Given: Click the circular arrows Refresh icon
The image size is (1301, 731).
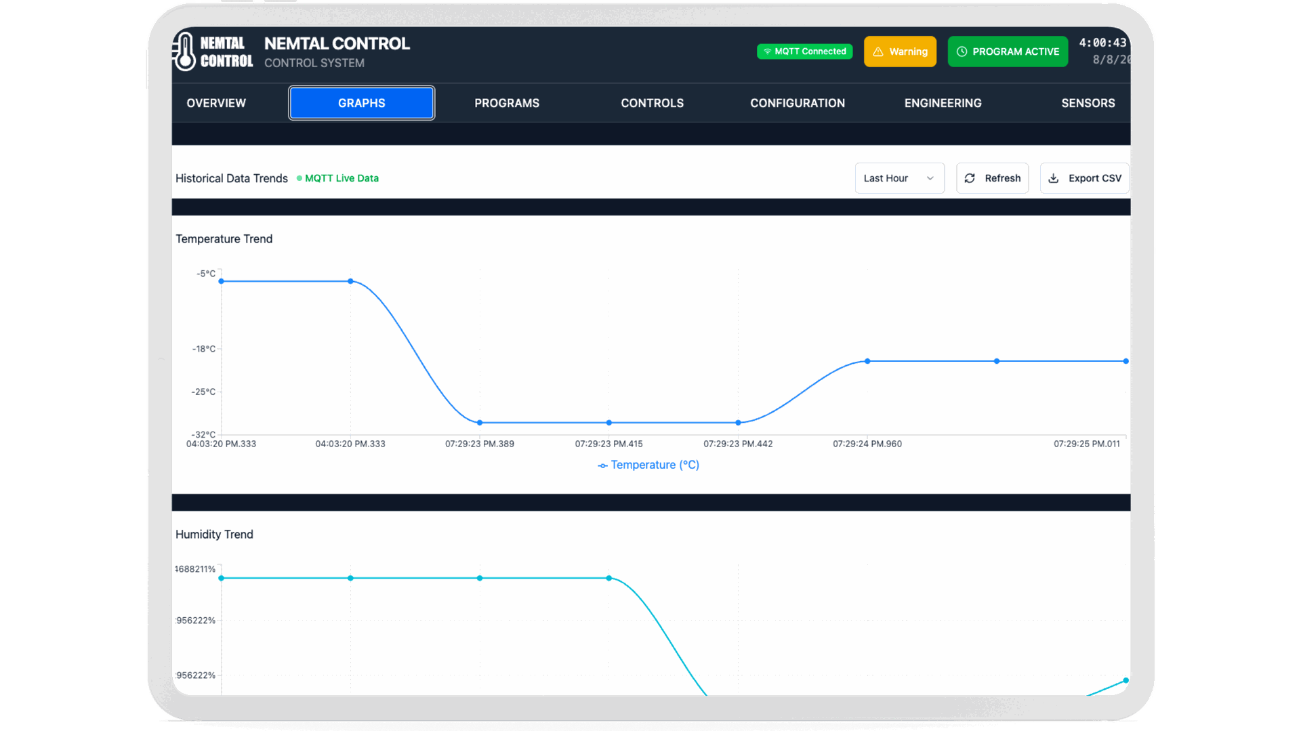Looking at the screenshot, I should point(970,178).
